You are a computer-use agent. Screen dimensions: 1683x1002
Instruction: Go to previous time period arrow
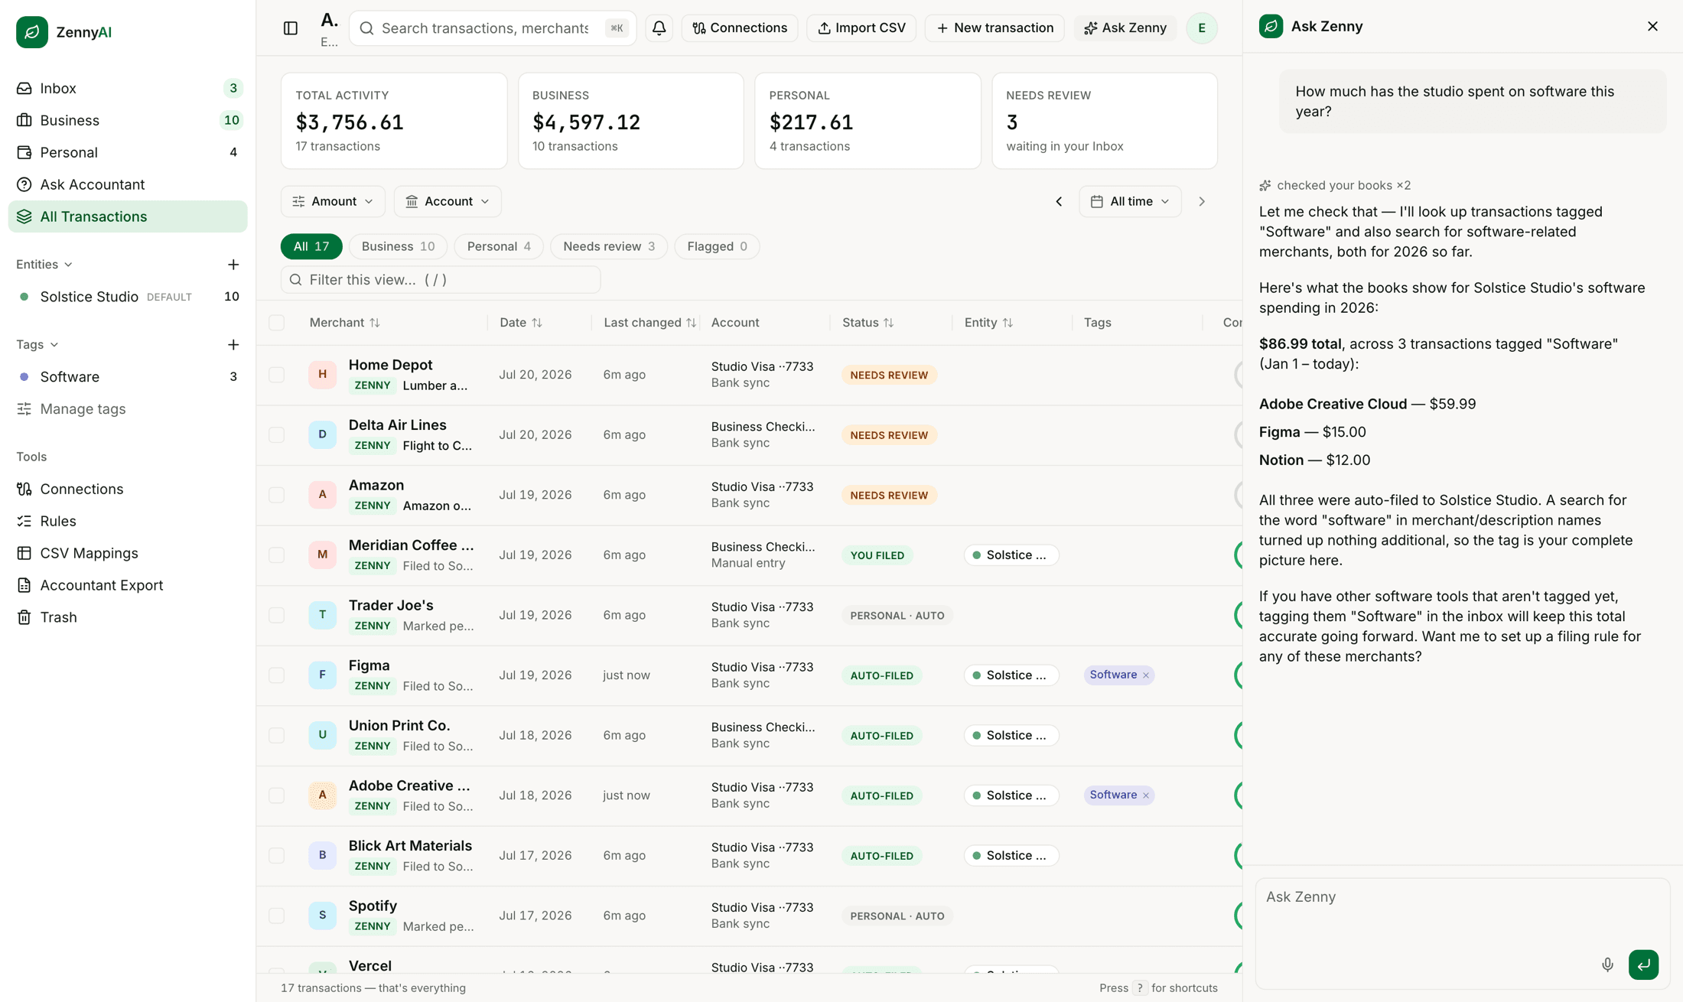[x=1059, y=202]
